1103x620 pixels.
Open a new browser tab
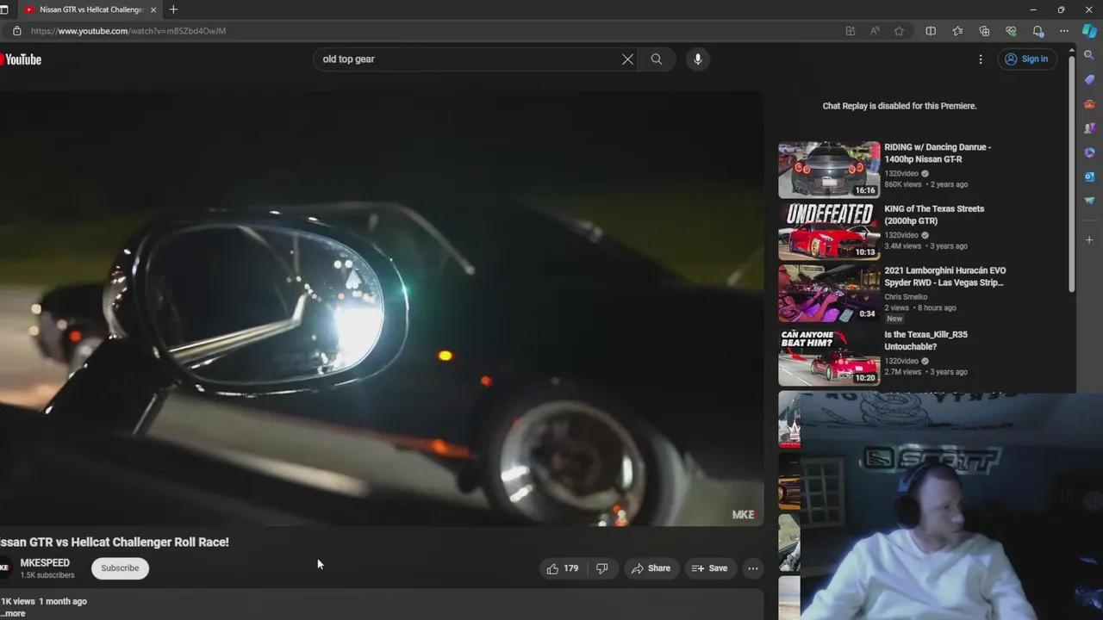click(x=173, y=9)
